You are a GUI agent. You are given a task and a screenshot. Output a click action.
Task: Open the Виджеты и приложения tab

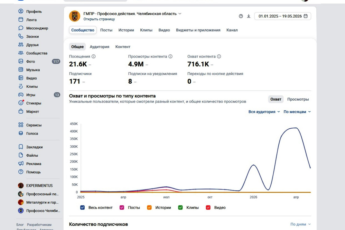198,30
